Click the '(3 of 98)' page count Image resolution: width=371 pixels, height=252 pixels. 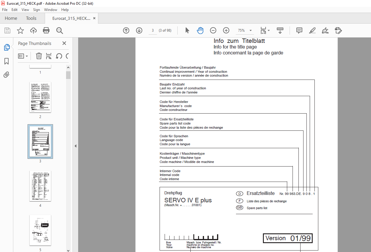[x=165, y=30]
